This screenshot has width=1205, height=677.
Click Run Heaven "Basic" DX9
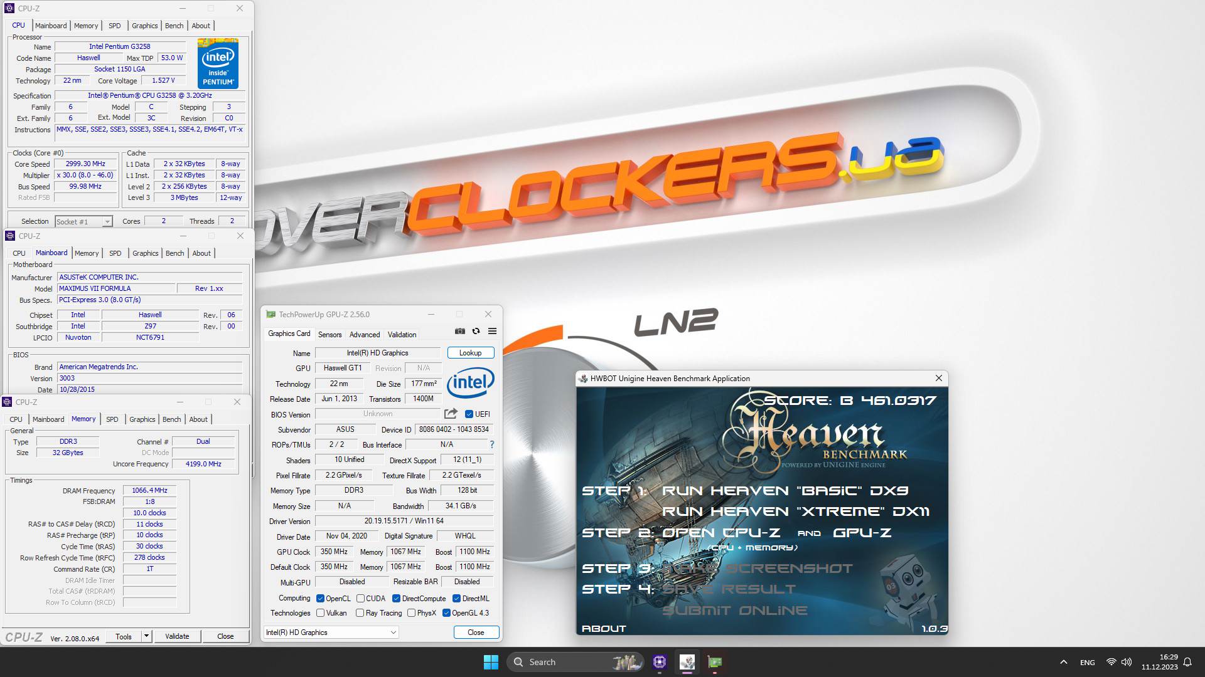pyautogui.click(x=785, y=491)
